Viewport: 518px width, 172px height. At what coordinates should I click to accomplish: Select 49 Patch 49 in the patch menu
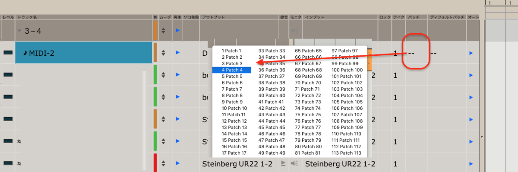pos(272,153)
